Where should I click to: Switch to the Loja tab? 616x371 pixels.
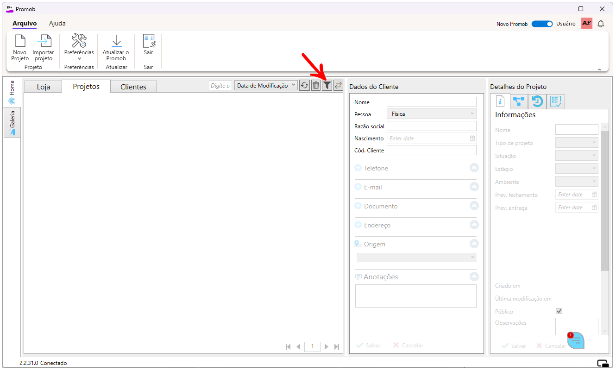[43, 87]
